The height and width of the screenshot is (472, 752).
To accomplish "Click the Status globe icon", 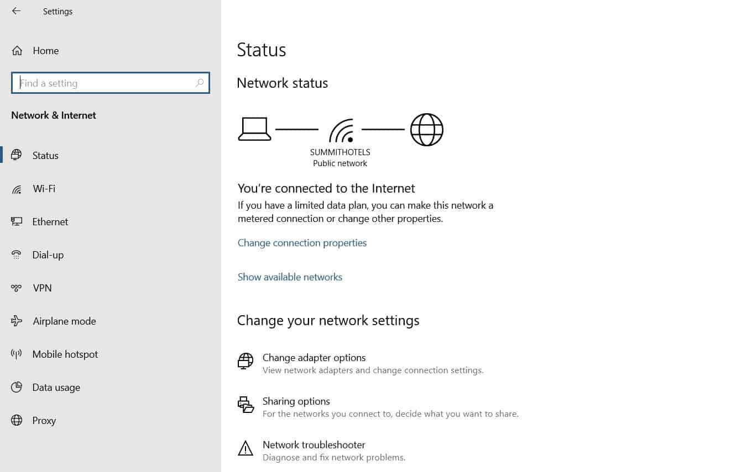I will (x=17, y=155).
